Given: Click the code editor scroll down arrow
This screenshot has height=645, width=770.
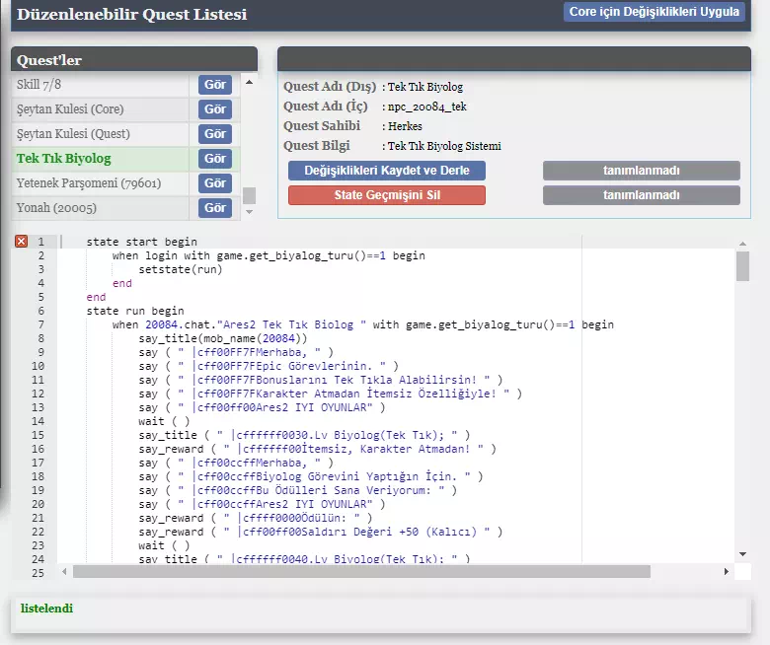Looking at the screenshot, I should pos(742,553).
